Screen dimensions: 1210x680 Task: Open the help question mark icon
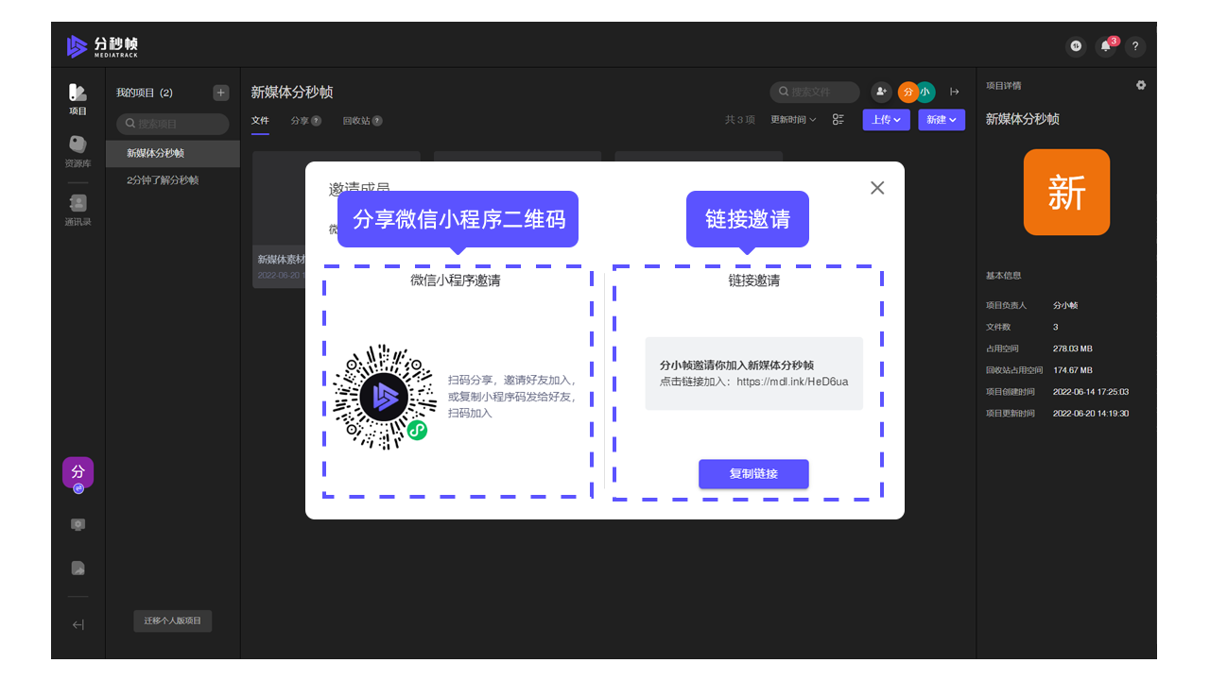click(x=1135, y=45)
